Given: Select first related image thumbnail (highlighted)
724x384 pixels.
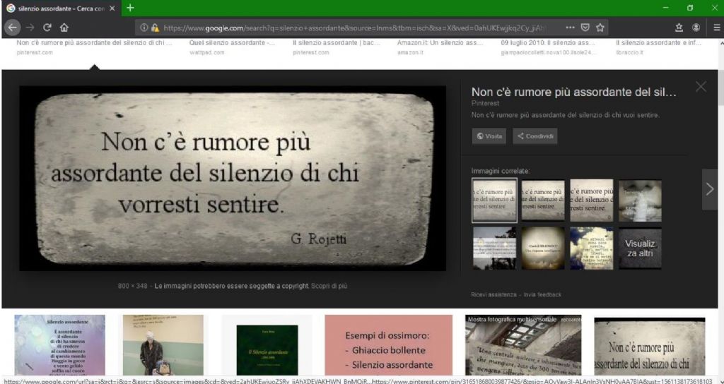Looking at the screenshot, I should [x=494, y=201].
